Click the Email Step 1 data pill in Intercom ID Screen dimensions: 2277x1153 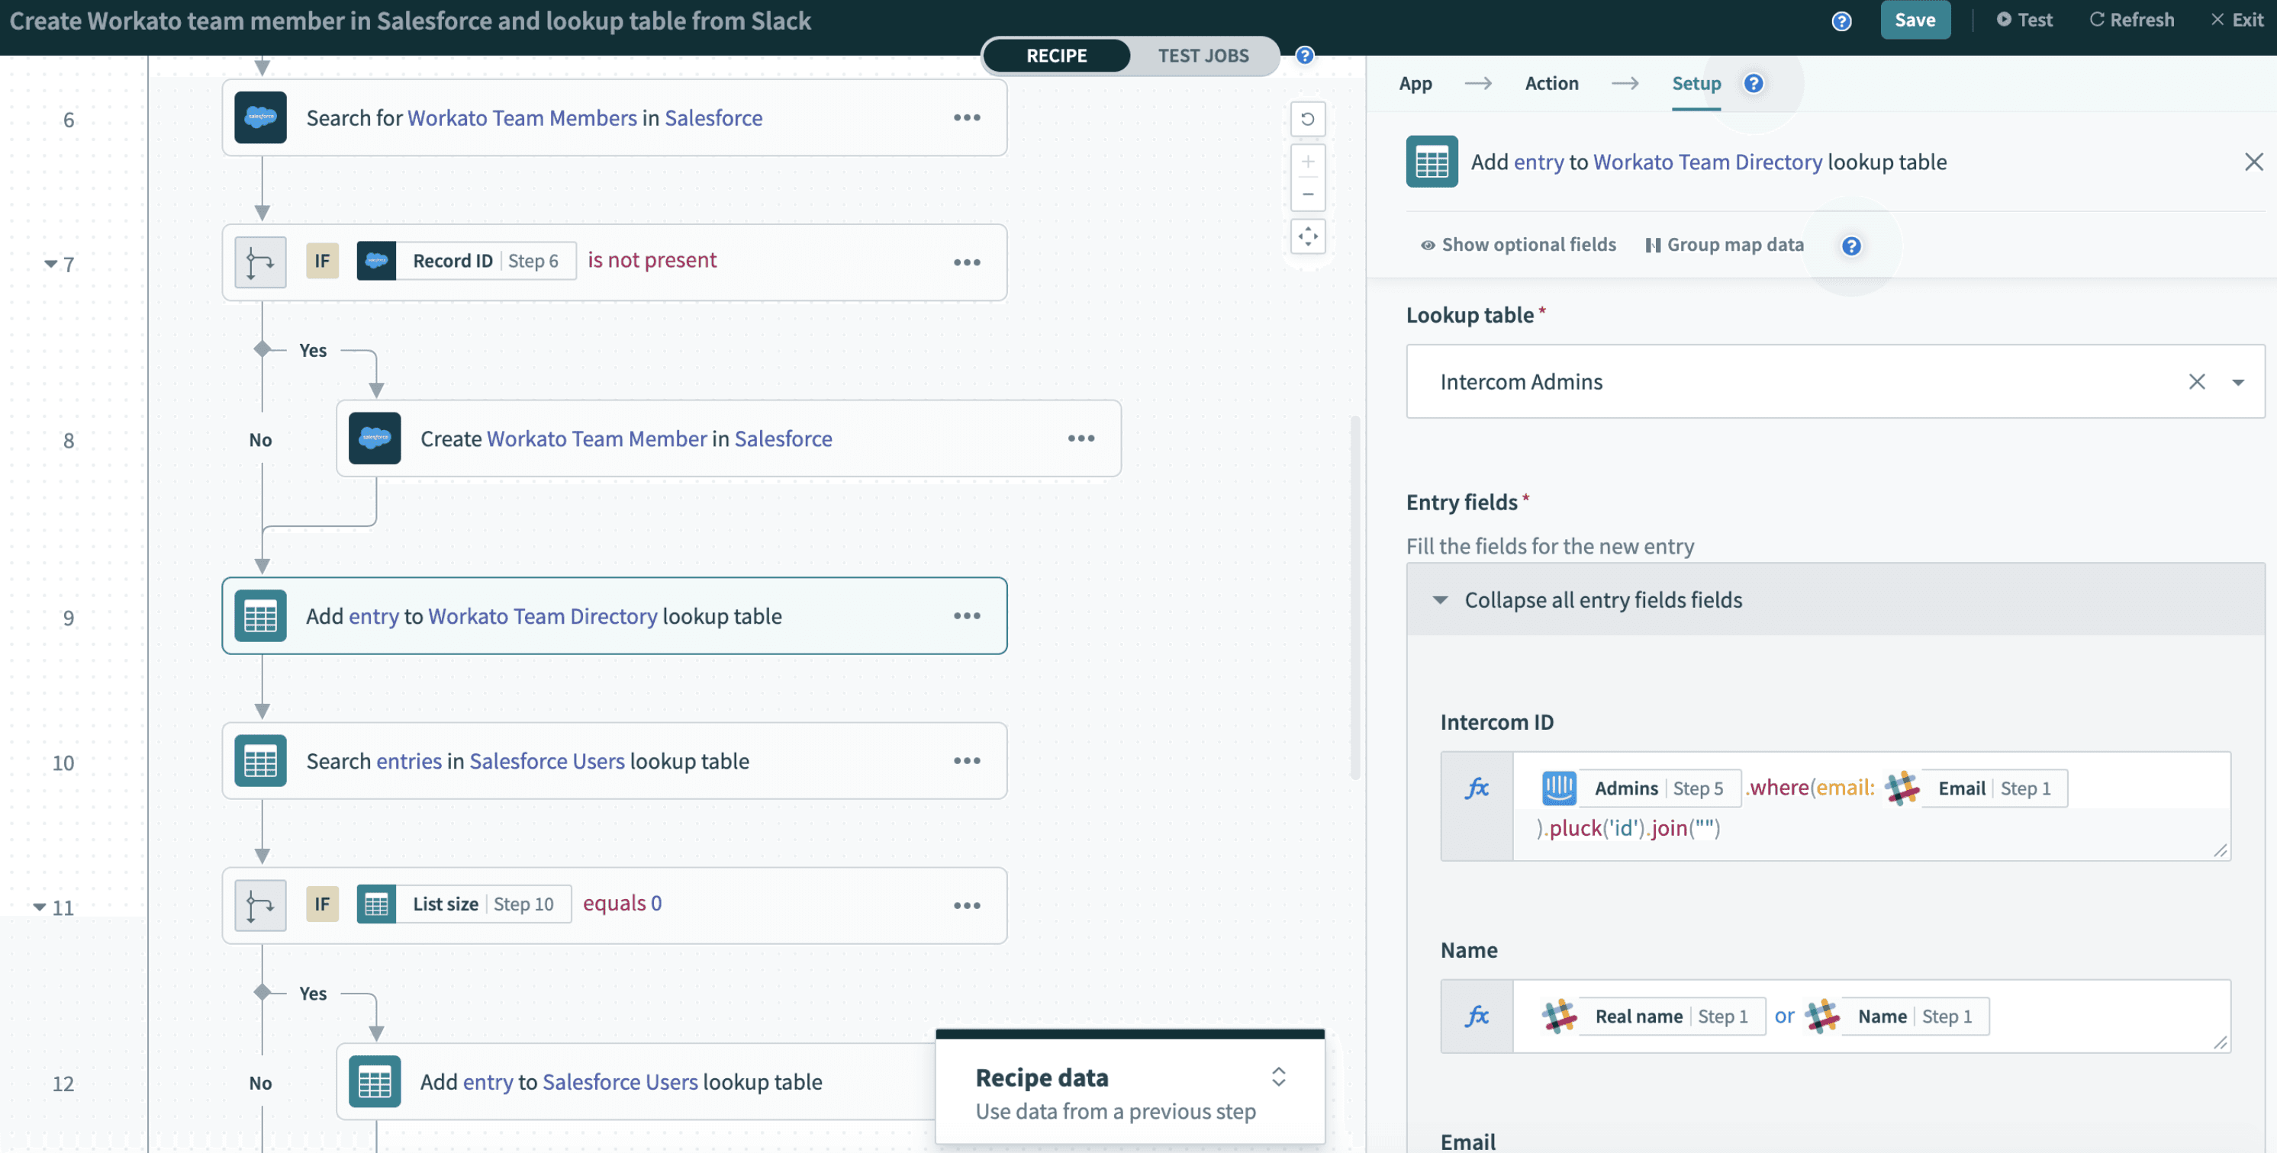coord(1976,788)
